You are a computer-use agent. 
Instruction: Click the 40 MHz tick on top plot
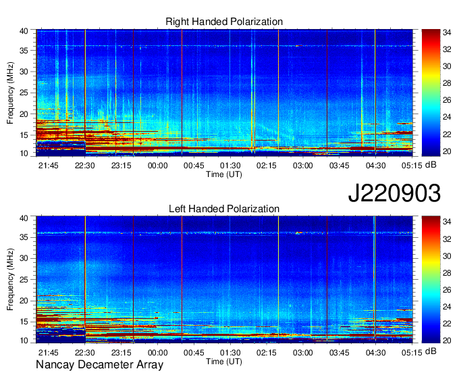pos(24,31)
